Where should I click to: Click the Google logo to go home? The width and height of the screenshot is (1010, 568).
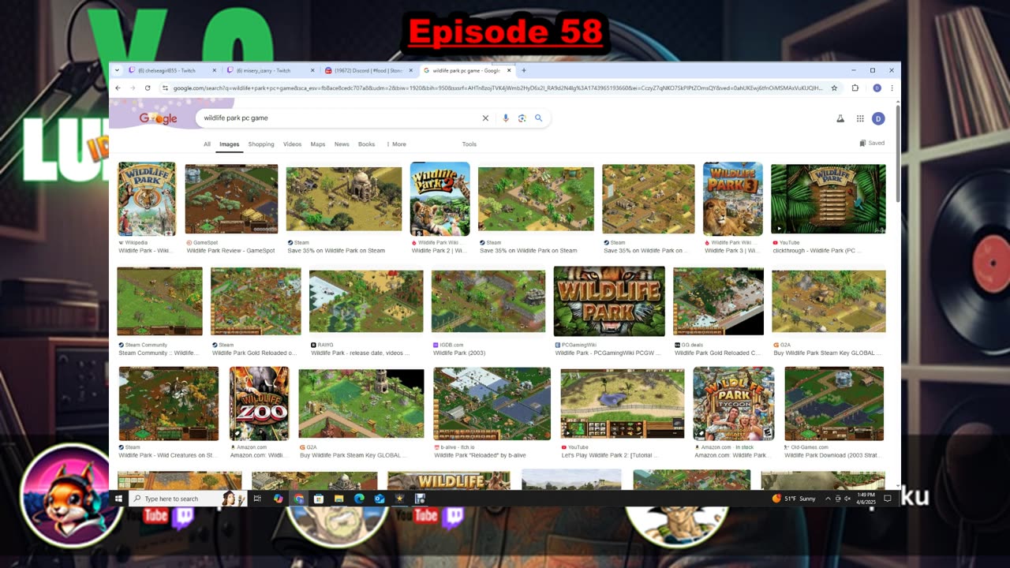[x=158, y=118]
